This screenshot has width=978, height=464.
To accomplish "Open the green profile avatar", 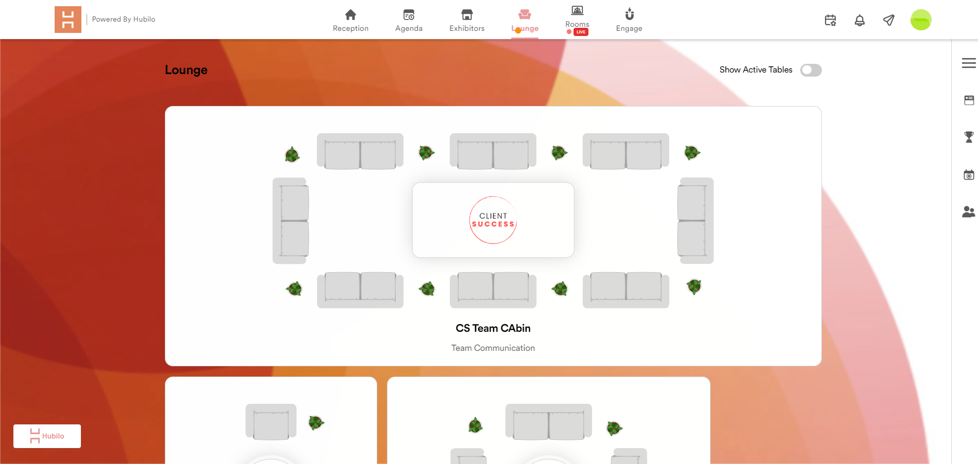I will click(921, 20).
